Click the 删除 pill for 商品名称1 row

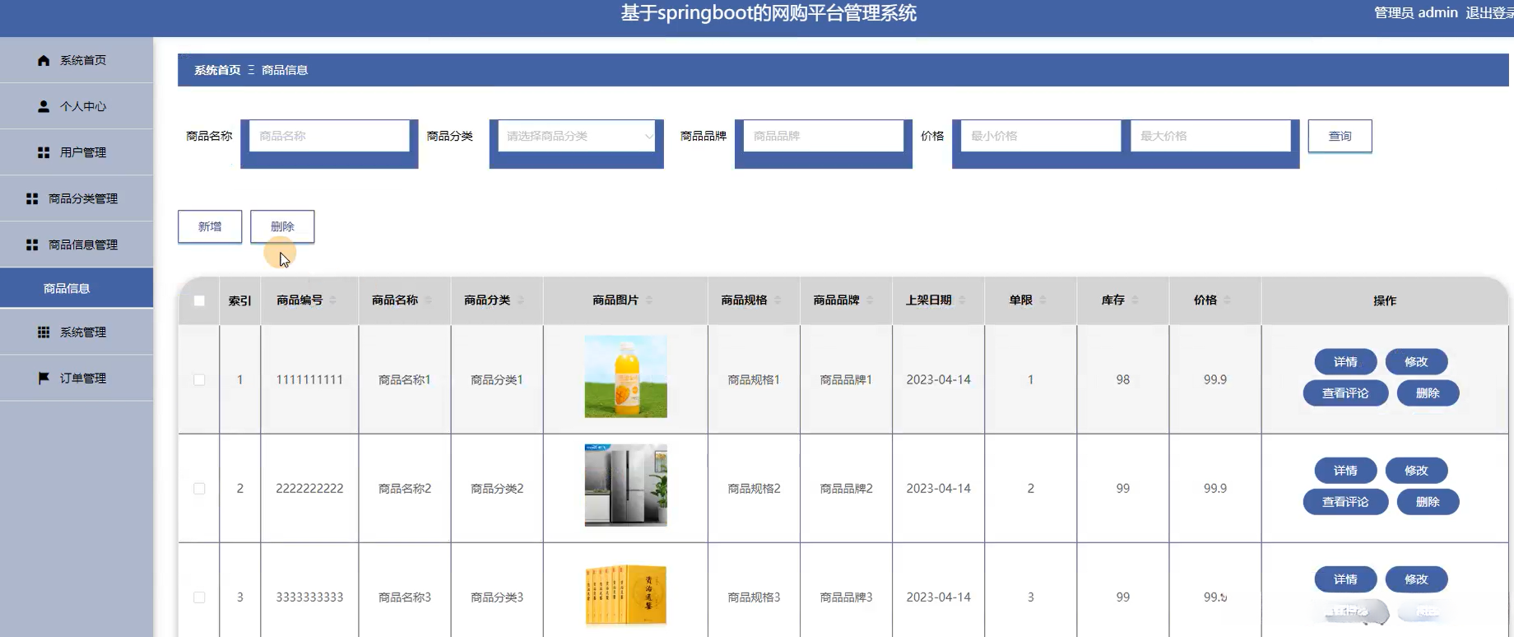click(1428, 393)
